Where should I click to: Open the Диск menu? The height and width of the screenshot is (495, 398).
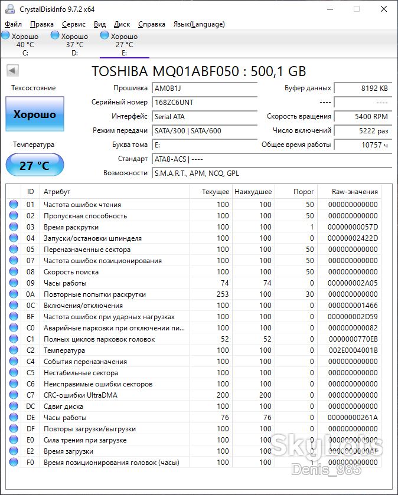[122, 24]
